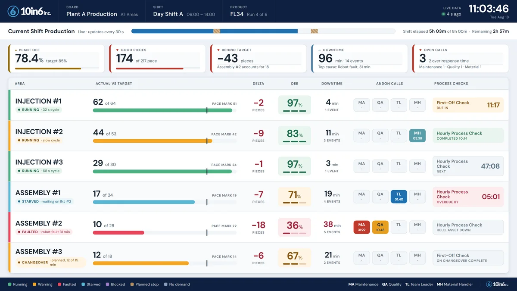Screen dimensions: 517x291
Task: Select the Assembly #2 area name
Action: tap(39, 223)
